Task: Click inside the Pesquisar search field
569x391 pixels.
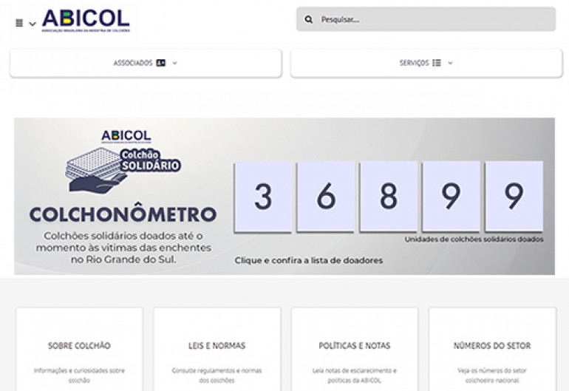Action: click(x=436, y=20)
